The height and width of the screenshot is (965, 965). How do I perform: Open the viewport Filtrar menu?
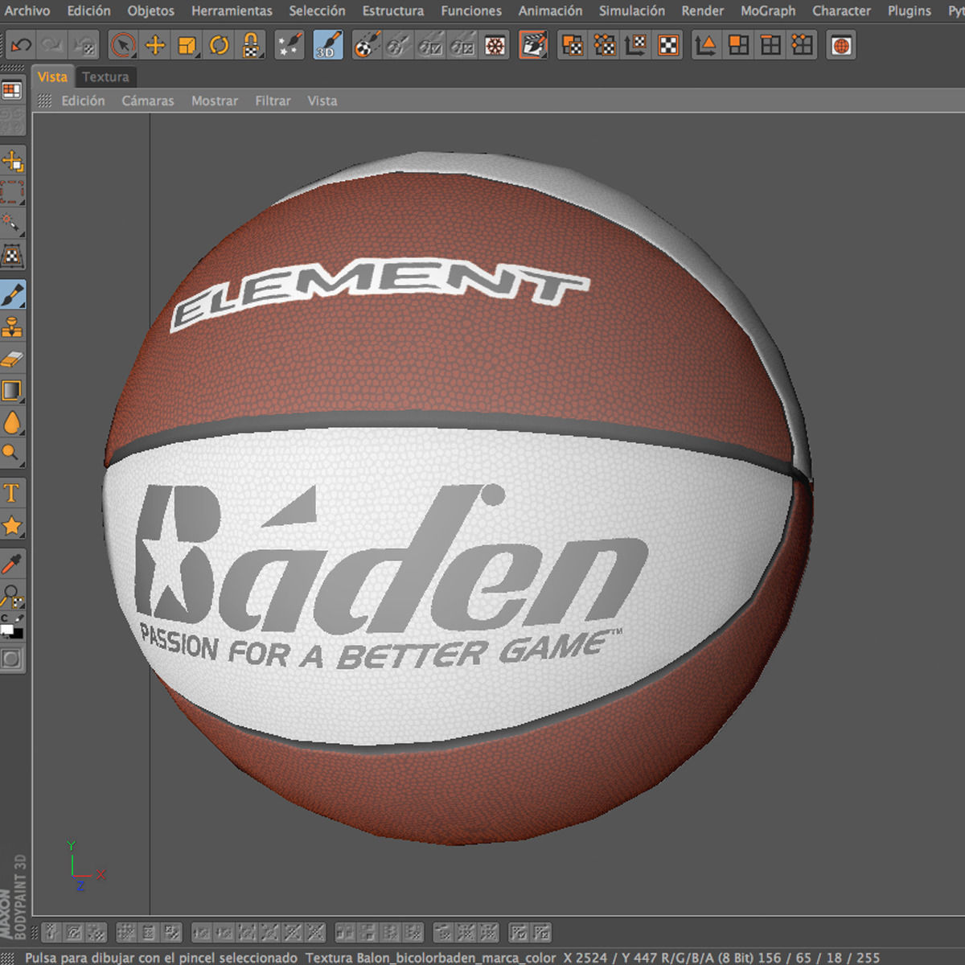pos(273,101)
